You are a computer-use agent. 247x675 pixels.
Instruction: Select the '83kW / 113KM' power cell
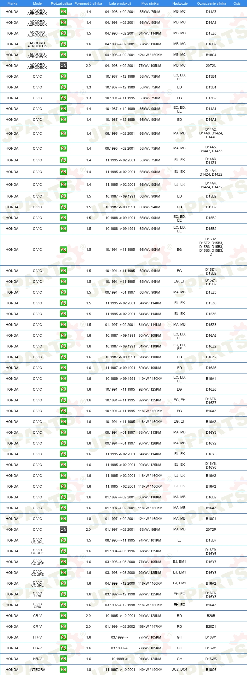click(150, 432)
